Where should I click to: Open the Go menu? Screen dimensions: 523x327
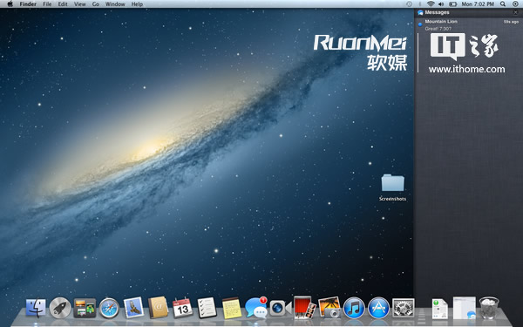[x=96, y=4]
